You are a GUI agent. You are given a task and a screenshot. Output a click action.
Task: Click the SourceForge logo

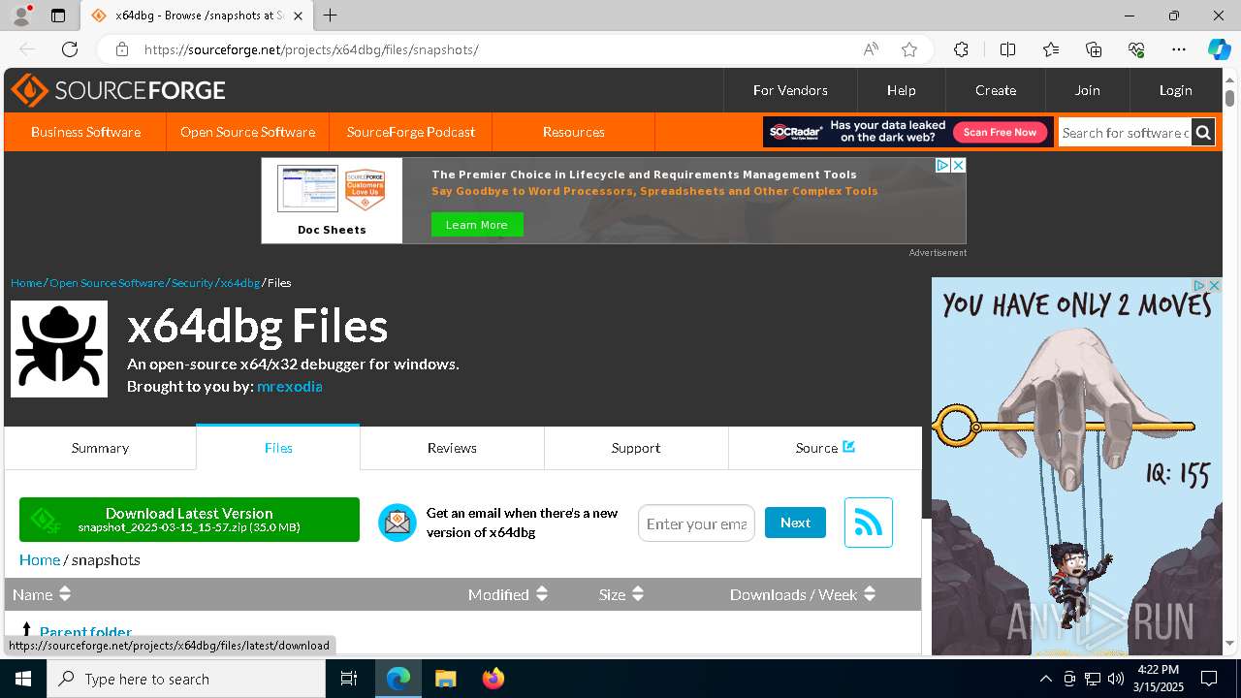click(118, 90)
